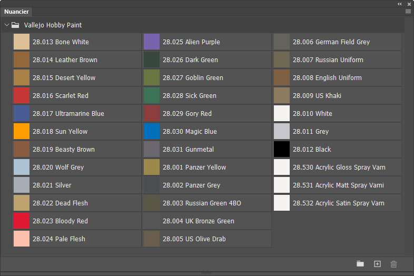Click the Vallejo Hobby Paint folder icon

pos(16,25)
